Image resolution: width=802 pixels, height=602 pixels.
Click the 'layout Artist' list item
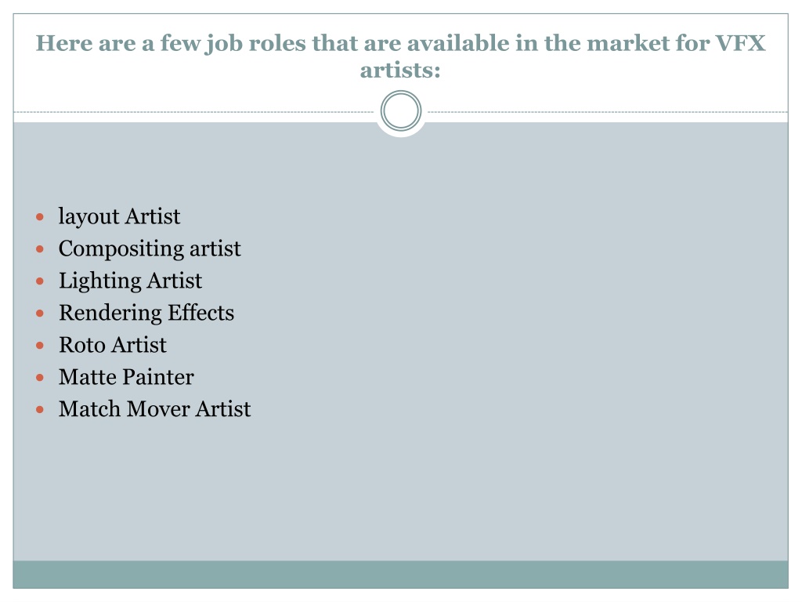click(x=119, y=216)
